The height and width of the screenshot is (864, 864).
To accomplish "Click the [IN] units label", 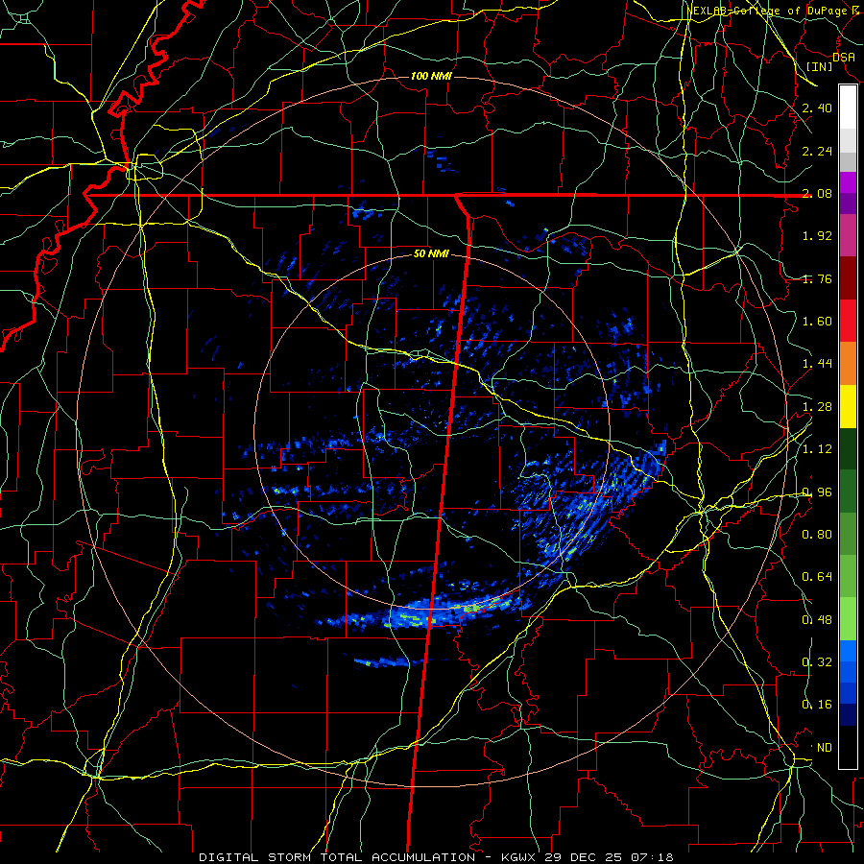I will point(820,66).
